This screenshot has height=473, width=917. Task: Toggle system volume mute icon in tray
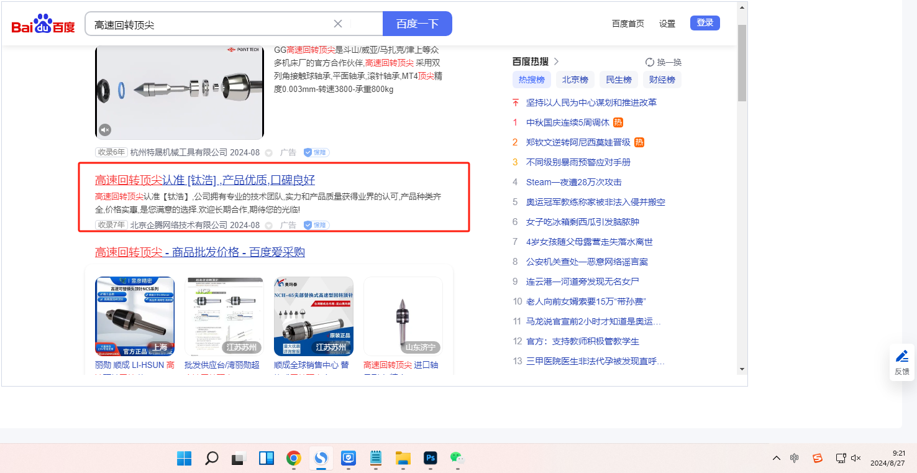click(855, 458)
